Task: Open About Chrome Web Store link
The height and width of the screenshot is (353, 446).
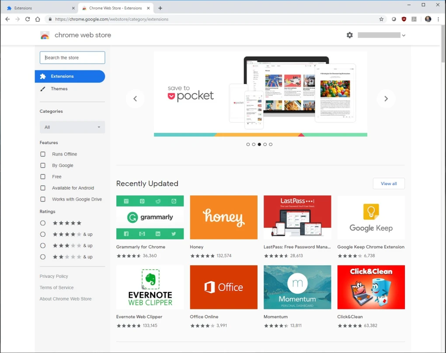Action: point(66,299)
